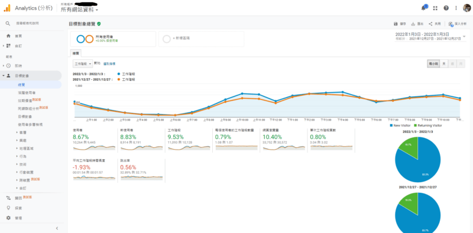Click the Avg. Session Duration -1.93% card

[x=94, y=170]
